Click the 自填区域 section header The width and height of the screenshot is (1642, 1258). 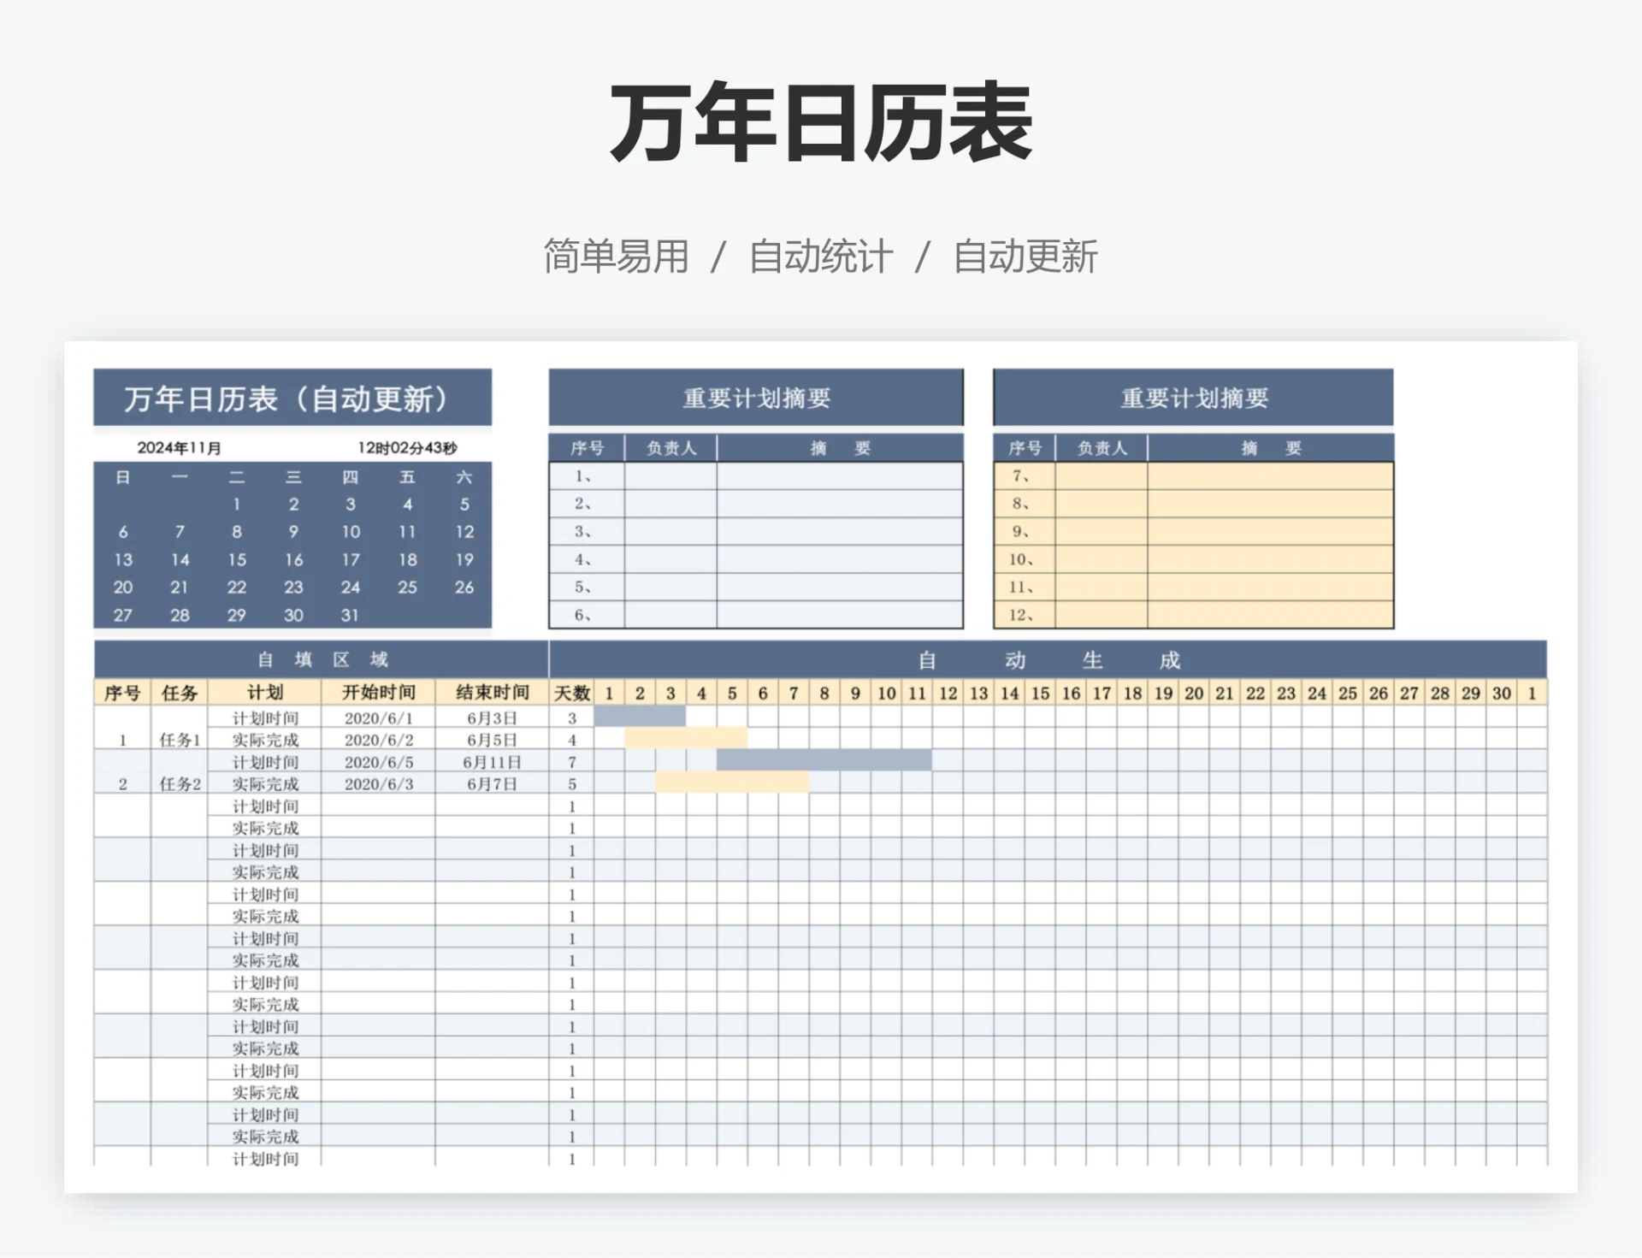point(322,659)
